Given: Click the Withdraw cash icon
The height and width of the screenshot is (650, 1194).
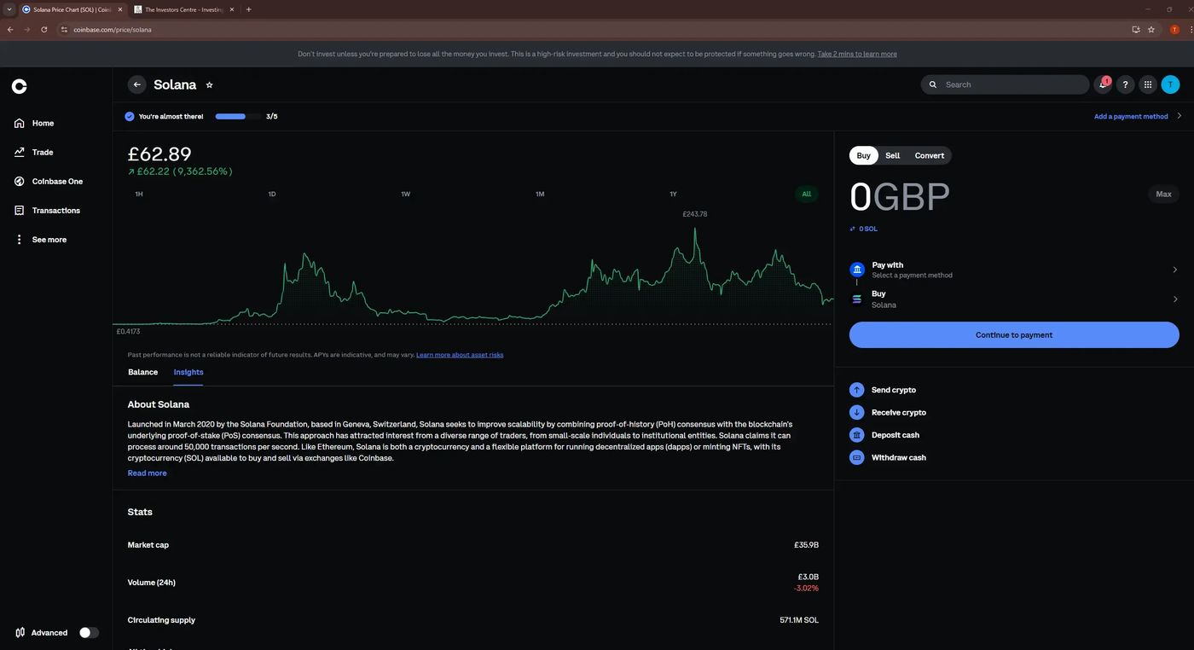Looking at the screenshot, I should (x=857, y=457).
